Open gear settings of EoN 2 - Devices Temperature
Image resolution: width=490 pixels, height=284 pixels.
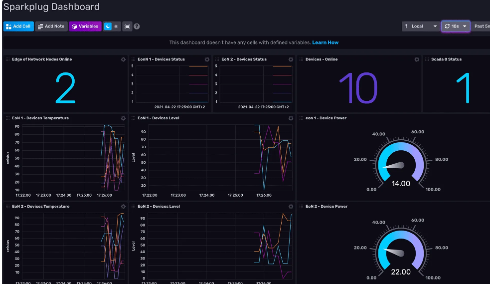(124, 207)
